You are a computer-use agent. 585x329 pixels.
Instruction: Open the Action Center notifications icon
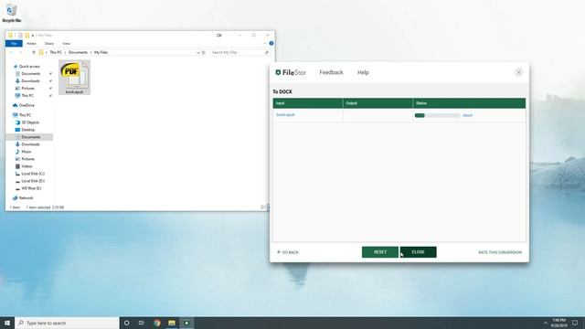click(x=575, y=323)
